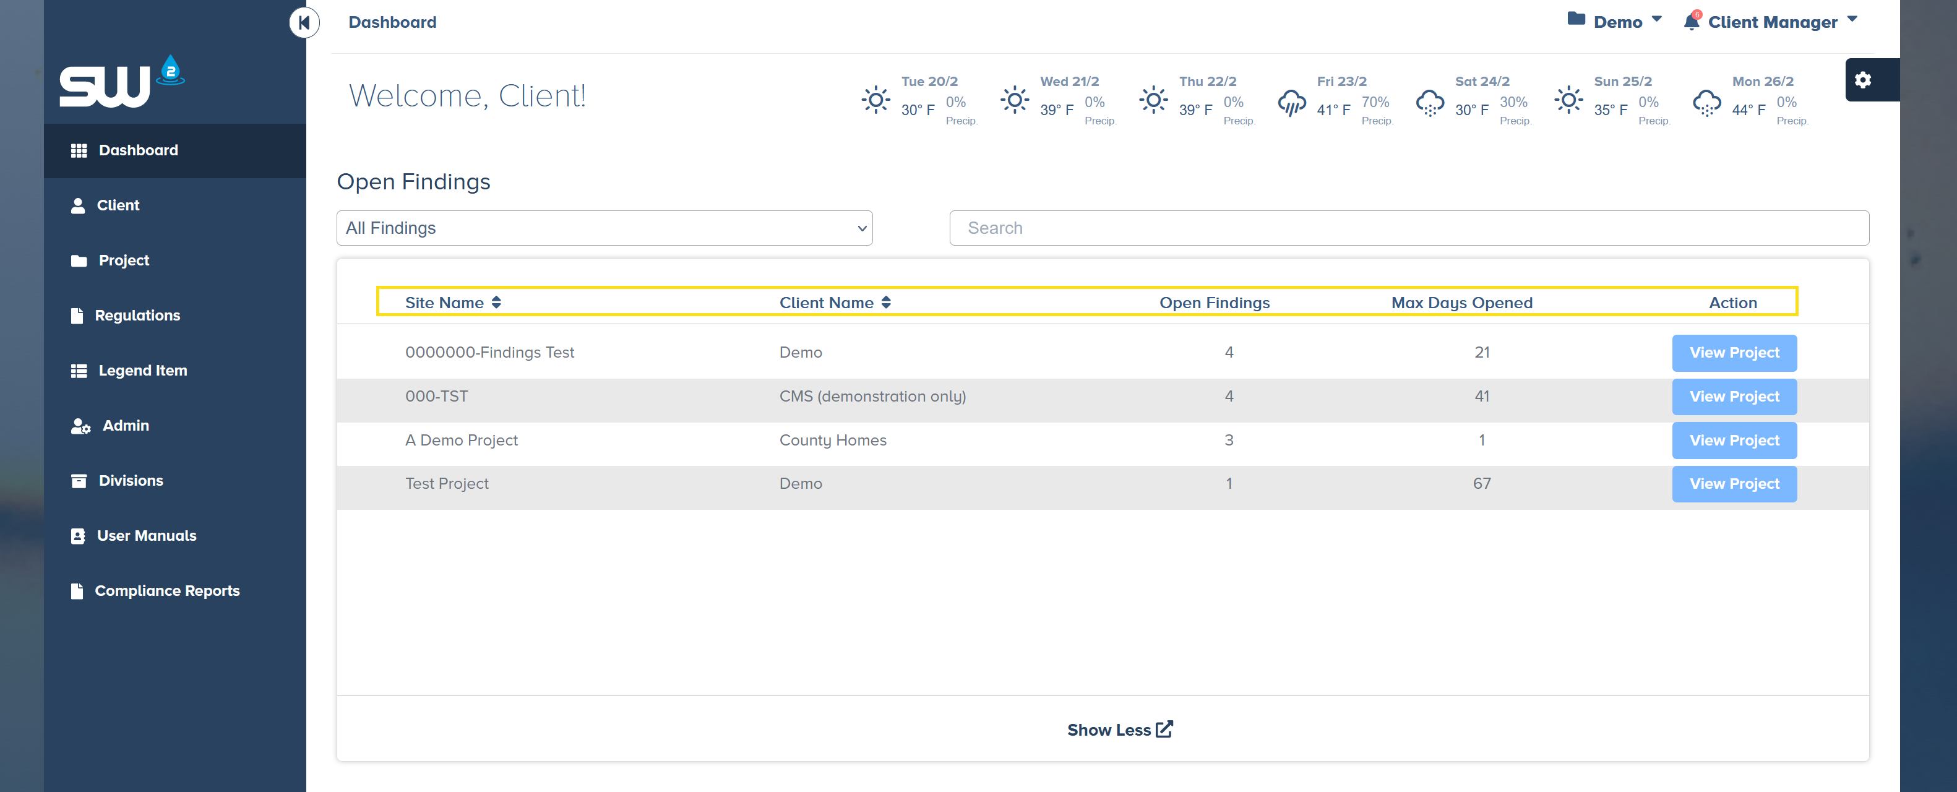Sort by the Client Name arrows
The width and height of the screenshot is (1957, 792).
tap(886, 303)
